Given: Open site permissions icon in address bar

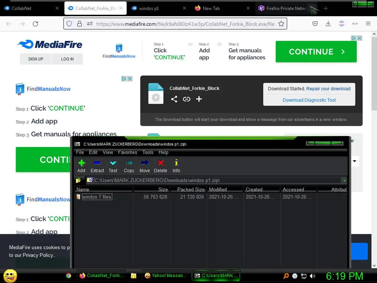Looking at the screenshot, I should click(90, 24).
